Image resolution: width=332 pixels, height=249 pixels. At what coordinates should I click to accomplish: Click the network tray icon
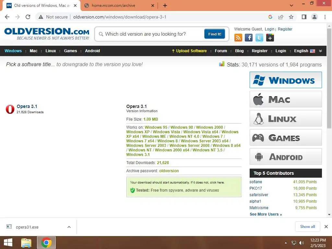point(294,243)
